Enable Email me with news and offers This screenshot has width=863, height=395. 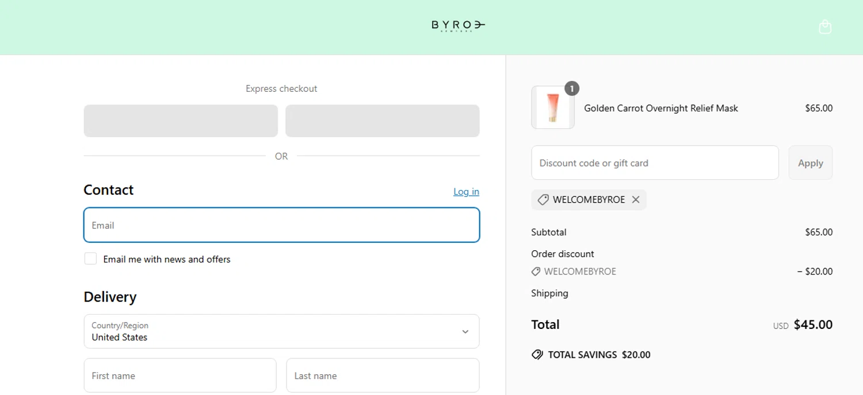[x=90, y=259]
